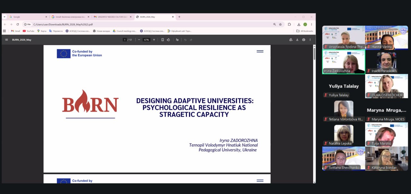Click the PDF page number field

[125, 40]
